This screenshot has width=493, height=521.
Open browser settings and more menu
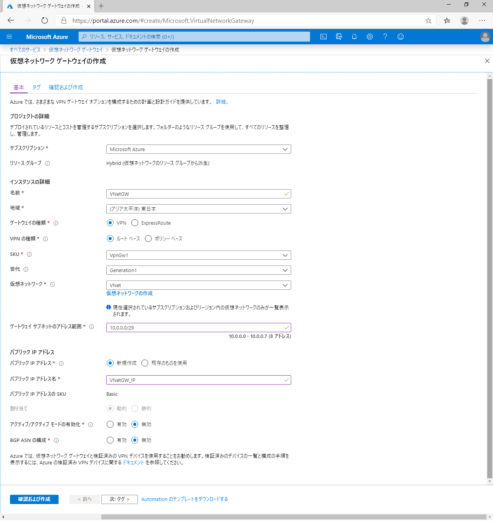[482, 20]
